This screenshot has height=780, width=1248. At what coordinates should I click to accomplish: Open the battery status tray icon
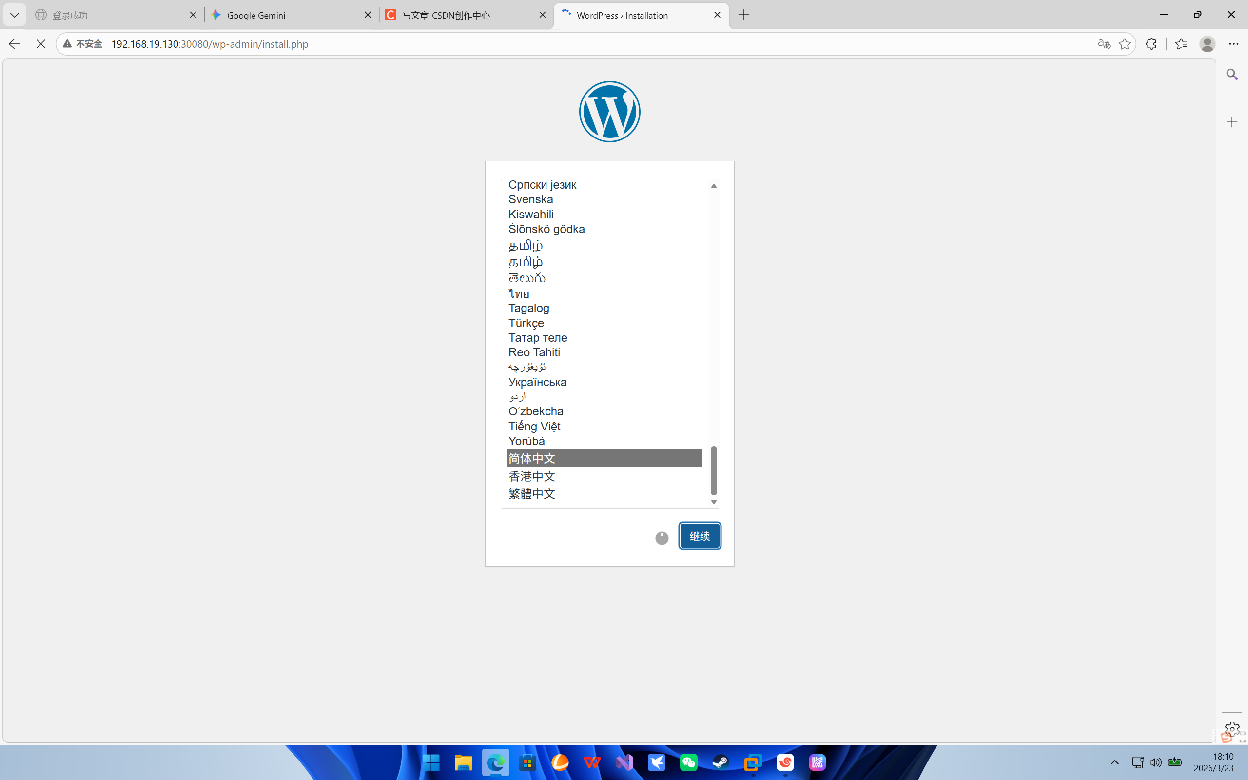click(x=1175, y=762)
